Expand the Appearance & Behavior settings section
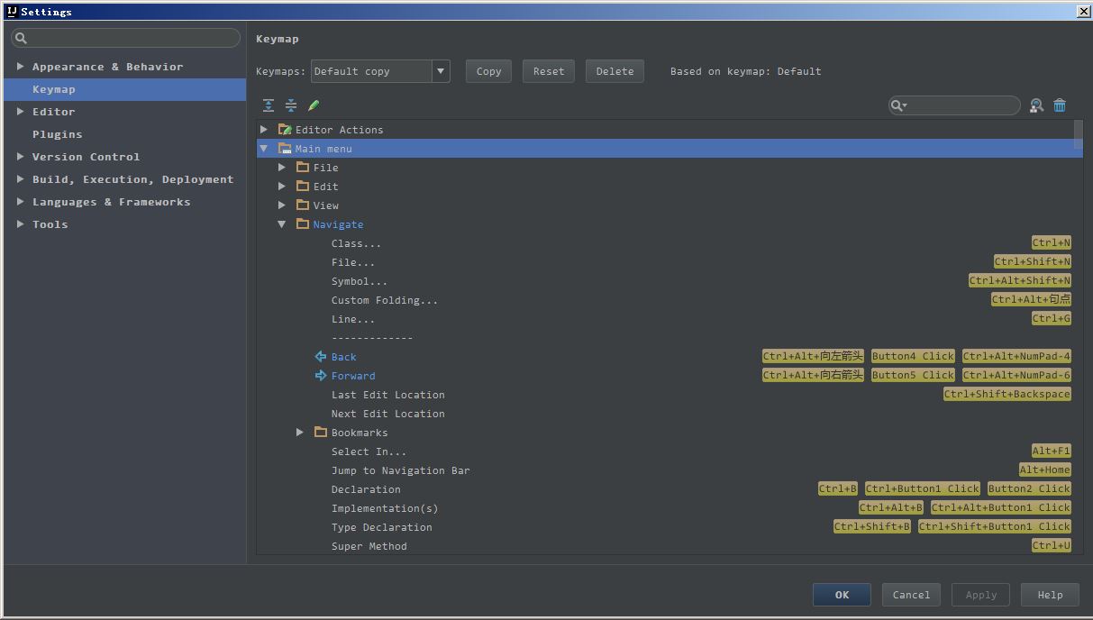1093x620 pixels. [20, 67]
